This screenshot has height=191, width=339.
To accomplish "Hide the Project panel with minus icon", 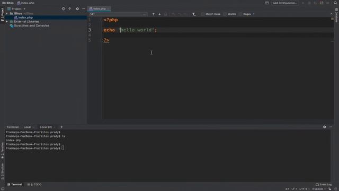I will 84,9.
